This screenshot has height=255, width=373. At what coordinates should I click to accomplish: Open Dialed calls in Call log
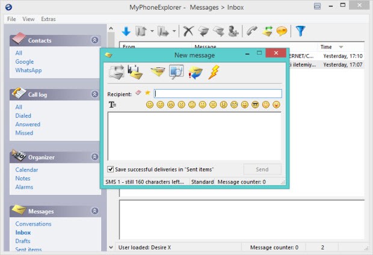pos(23,115)
